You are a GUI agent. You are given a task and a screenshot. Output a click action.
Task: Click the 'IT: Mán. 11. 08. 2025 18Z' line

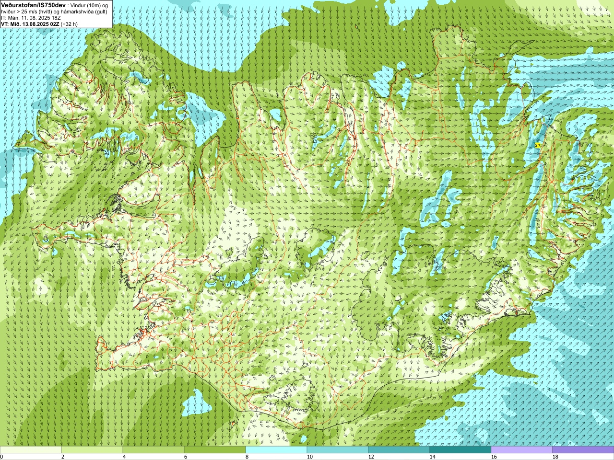31,18
